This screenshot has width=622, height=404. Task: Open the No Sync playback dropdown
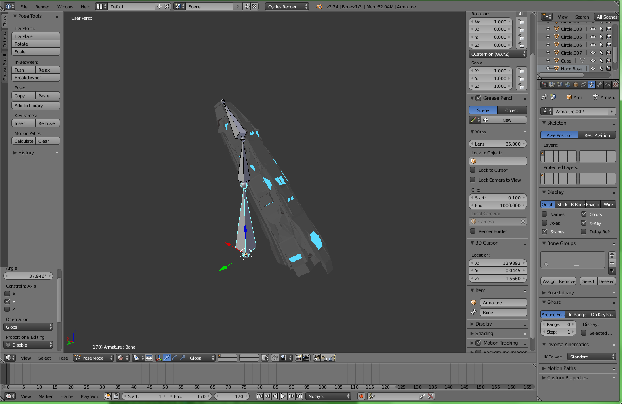328,396
